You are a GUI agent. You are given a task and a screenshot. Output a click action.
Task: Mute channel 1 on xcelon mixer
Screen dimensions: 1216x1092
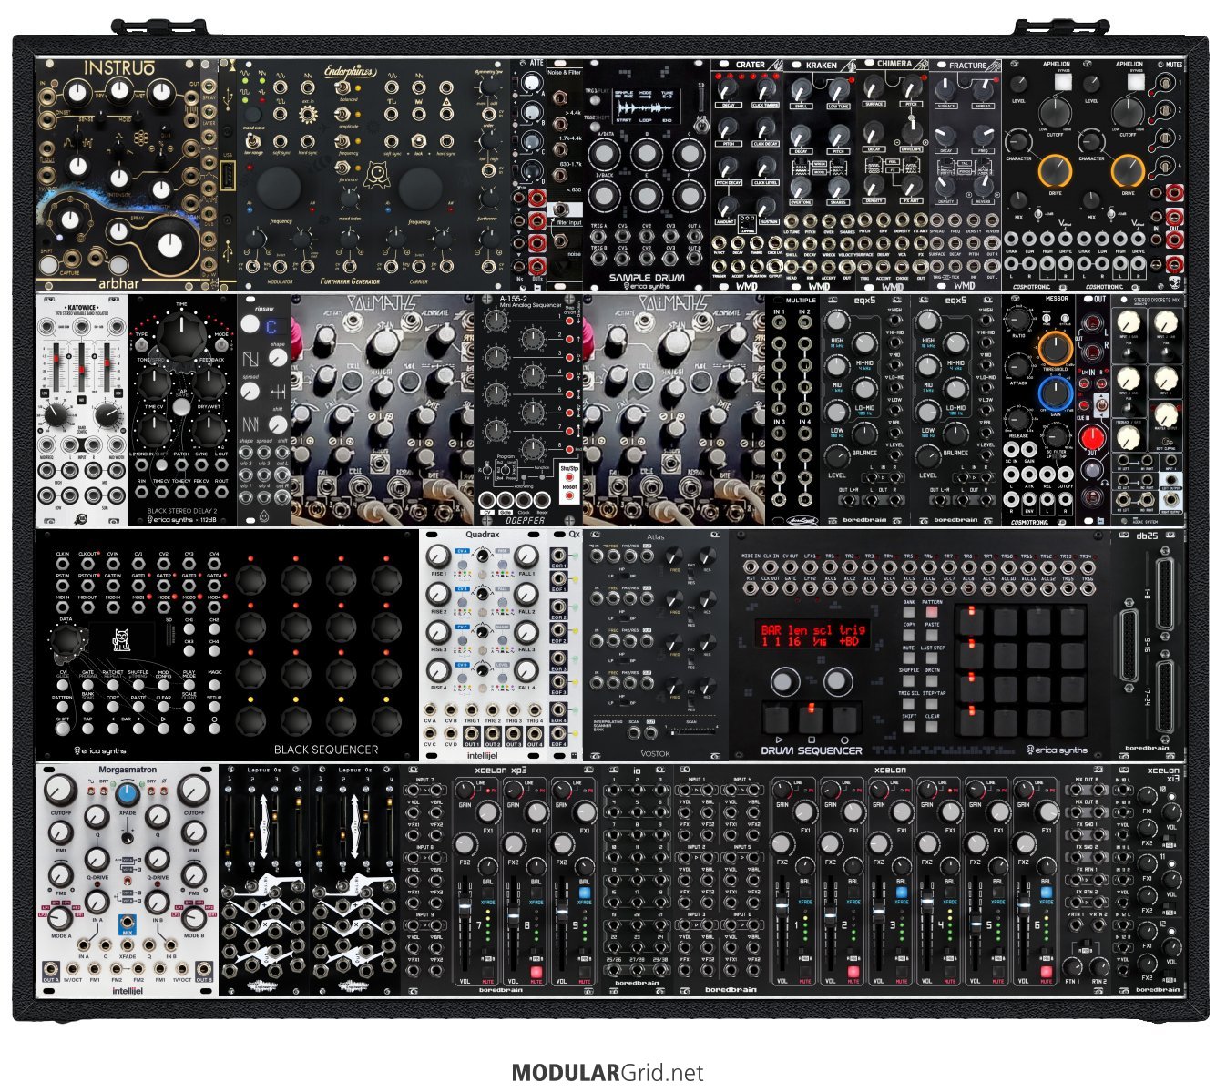point(805,972)
